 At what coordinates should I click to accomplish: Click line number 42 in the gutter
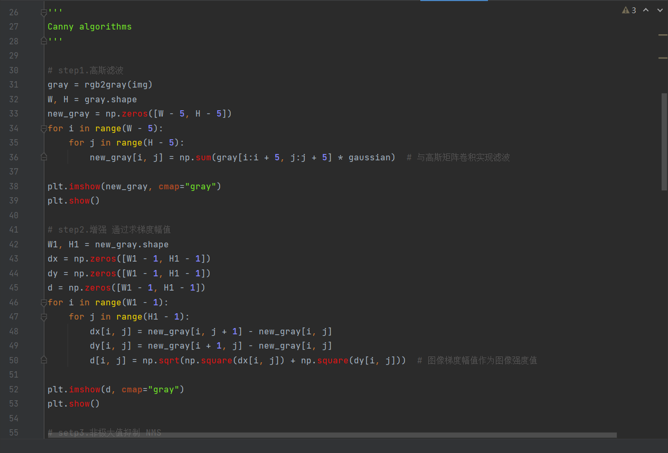pos(14,244)
